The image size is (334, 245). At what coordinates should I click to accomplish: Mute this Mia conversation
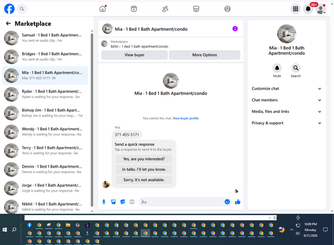pyautogui.click(x=277, y=68)
